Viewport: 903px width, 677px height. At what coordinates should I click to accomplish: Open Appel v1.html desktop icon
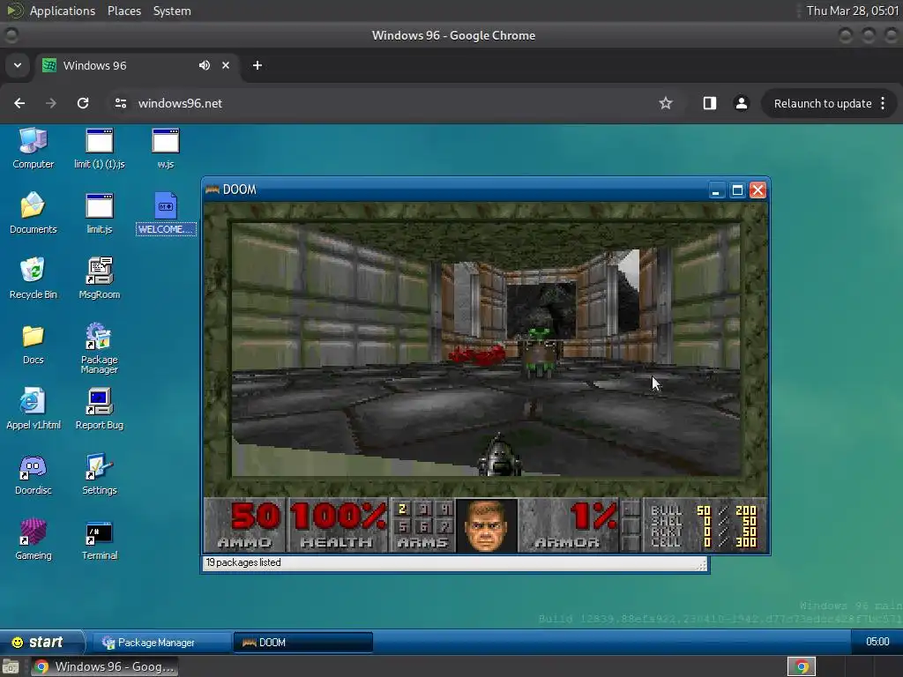click(x=33, y=409)
